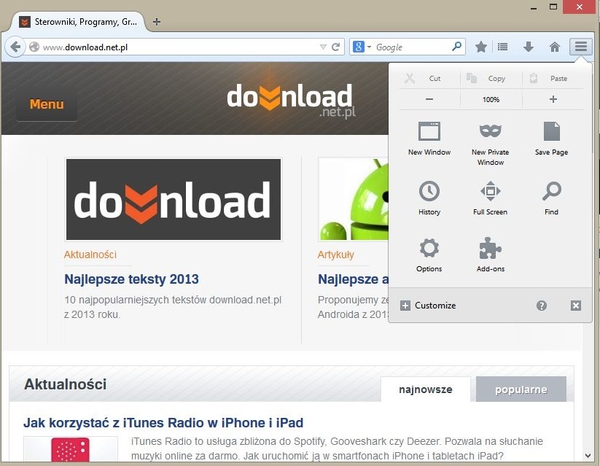This screenshot has height=466, width=600.
Task: Open Find in the menu panel
Action: [551, 198]
